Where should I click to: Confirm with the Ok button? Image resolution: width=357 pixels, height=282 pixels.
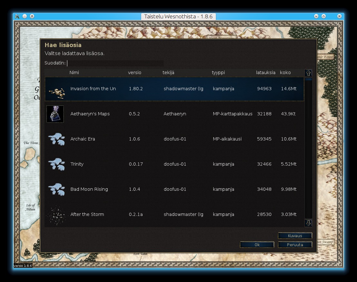pos(257,245)
